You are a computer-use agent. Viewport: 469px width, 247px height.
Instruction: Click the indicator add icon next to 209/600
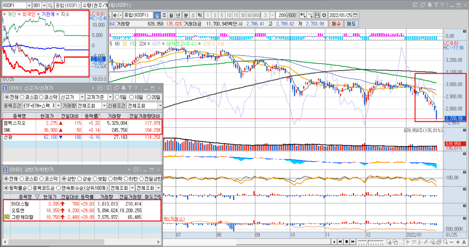[303, 15]
